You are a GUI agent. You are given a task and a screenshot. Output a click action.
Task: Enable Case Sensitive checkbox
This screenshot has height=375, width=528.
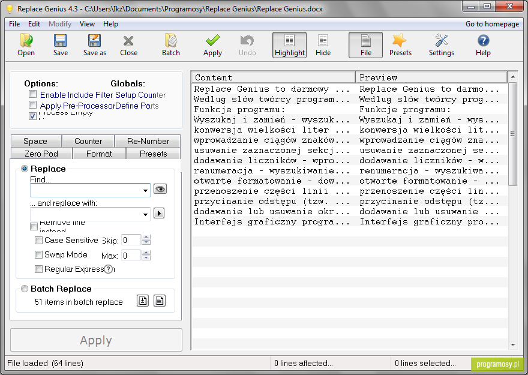(x=39, y=241)
